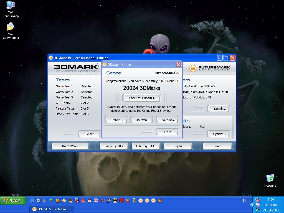
Task: Click Options button in Results section
Action: (219, 134)
